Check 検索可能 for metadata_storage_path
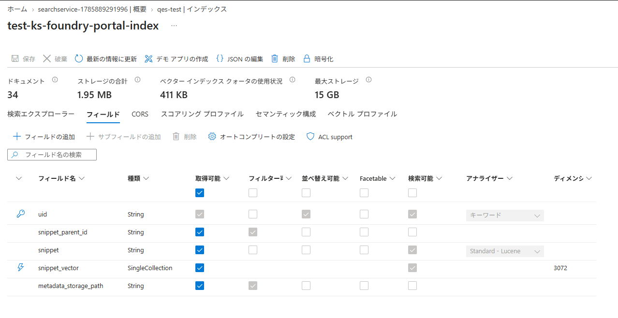Viewport: 618px width, 318px height. pos(412,286)
